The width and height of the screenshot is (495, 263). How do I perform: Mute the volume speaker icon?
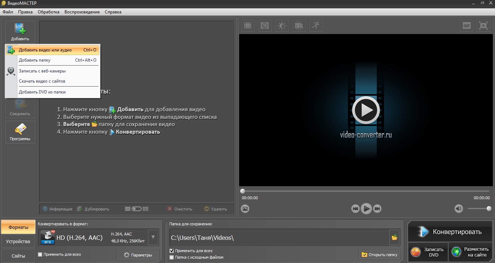pos(459,209)
